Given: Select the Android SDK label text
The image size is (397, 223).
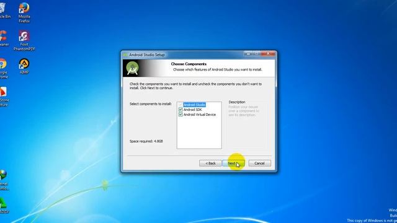Looking at the screenshot, I should tap(193, 110).
